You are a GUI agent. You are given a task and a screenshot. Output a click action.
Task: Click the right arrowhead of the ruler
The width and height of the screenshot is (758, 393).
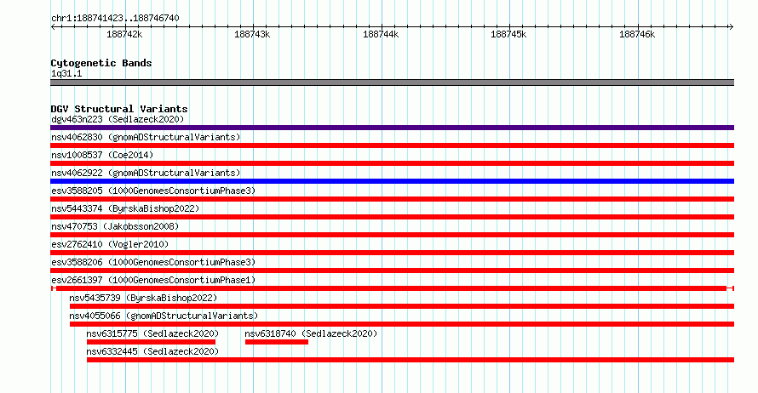click(x=731, y=27)
